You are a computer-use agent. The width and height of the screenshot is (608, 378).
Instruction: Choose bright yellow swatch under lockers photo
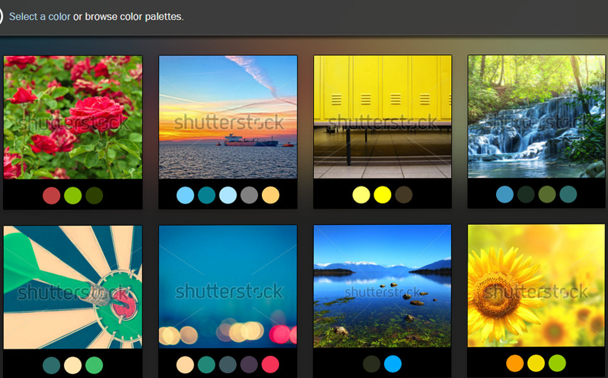[x=382, y=195]
